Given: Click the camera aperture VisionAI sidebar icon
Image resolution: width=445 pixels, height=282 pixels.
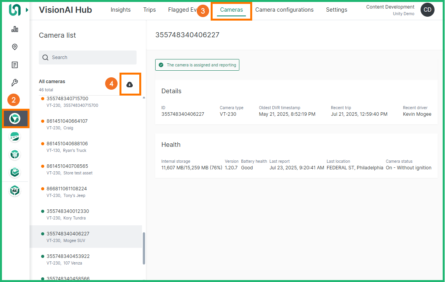Looking at the screenshot, I should (15, 118).
